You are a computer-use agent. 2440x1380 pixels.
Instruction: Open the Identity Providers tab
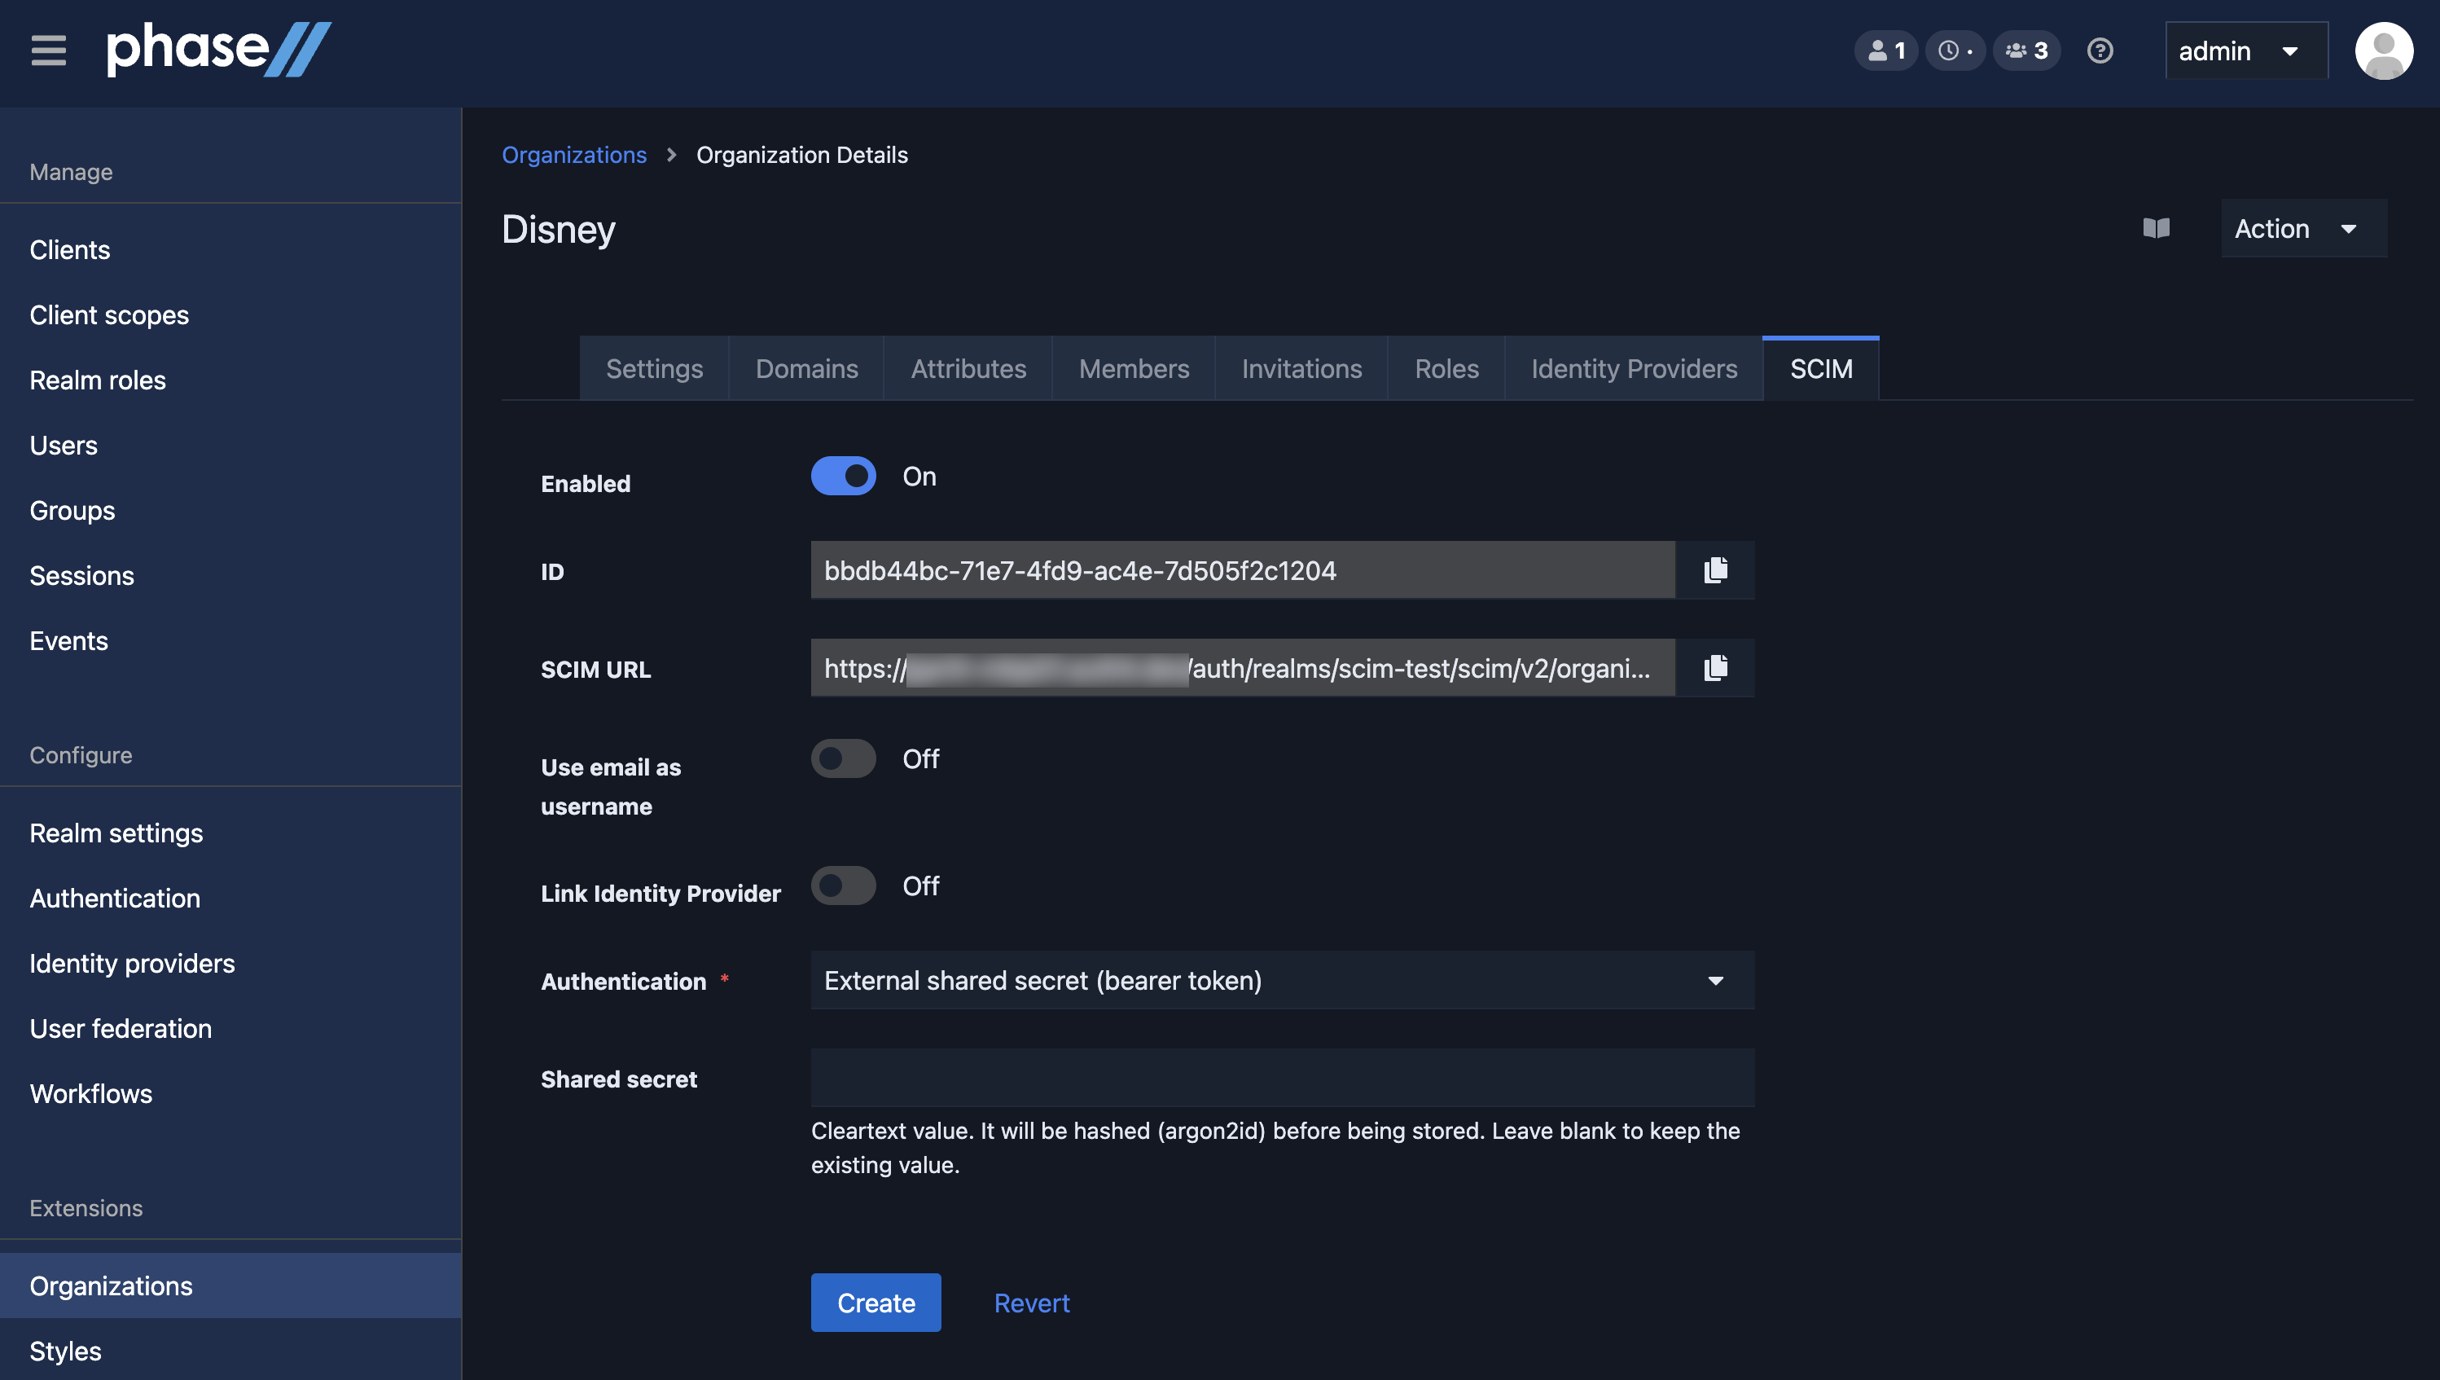pyautogui.click(x=1634, y=369)
